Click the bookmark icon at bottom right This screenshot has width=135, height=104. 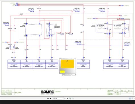(133, 99)
